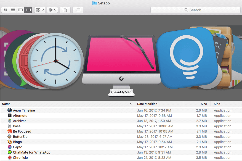Select the "BetterZip" file name
Screen dimensions: 242x161
point(20,137)
